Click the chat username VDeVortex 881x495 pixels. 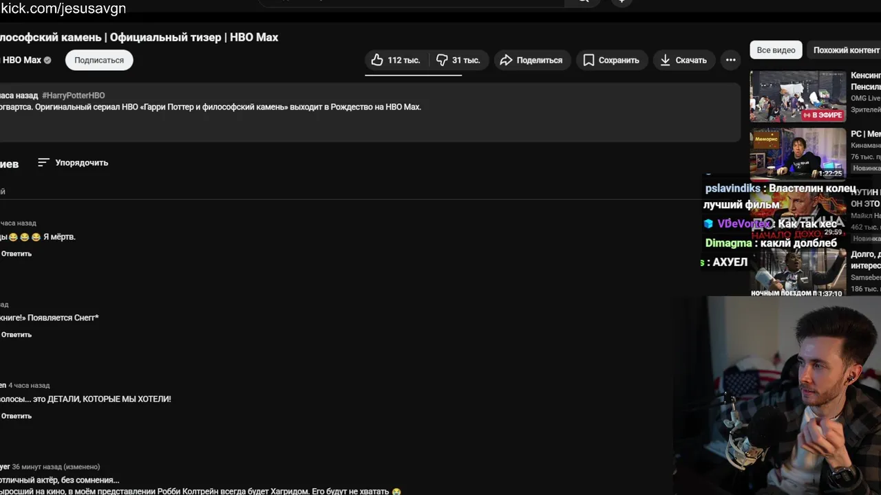coord(744,224)
